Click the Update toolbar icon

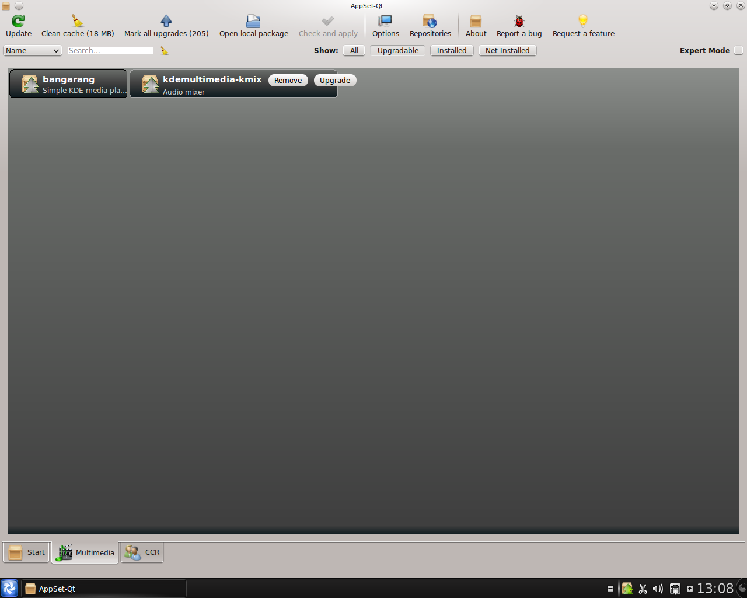pyautogui.click(x=19, y=21)
